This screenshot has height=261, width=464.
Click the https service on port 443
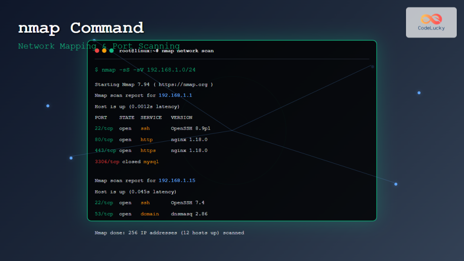click(148, 150)
